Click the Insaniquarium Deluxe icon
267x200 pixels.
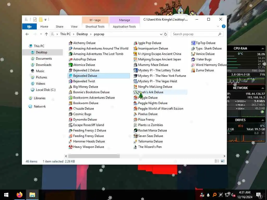tap(135, 48)
